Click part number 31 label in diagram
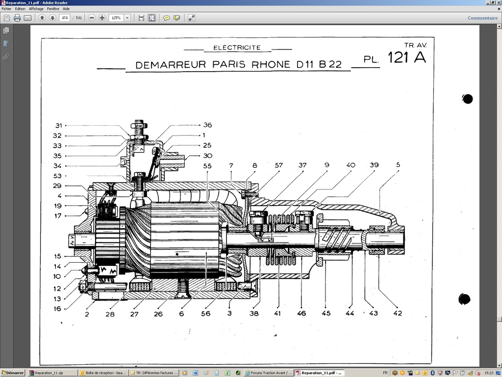 [59, 126]
